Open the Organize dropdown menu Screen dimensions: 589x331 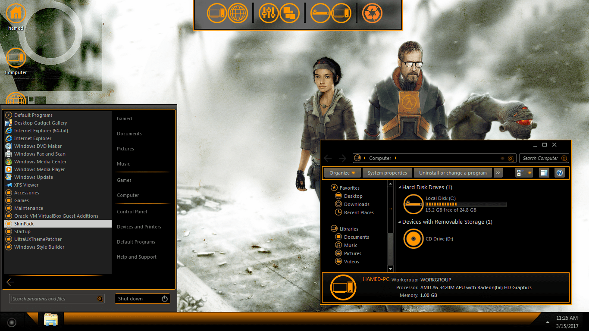342,173
